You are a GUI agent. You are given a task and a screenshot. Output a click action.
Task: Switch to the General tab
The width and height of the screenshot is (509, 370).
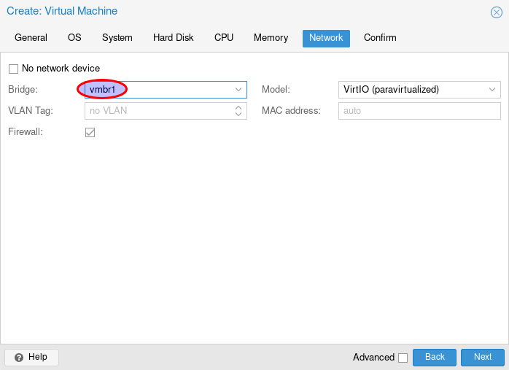point(31,38)
